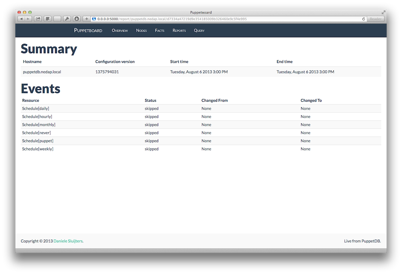Click in the URL address field

tap(228, 19)
